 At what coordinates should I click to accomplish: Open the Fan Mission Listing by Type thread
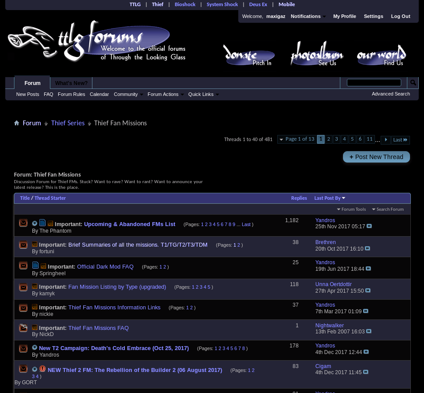pos(117,287)
